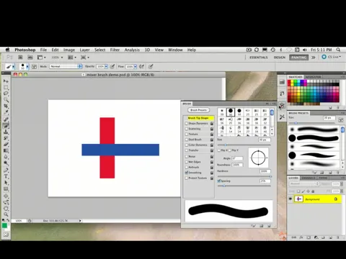Viewport: 346px width, 259px height.
Task: Open the Flow slider dropdown arrow
Action: [x=136, y=66]
